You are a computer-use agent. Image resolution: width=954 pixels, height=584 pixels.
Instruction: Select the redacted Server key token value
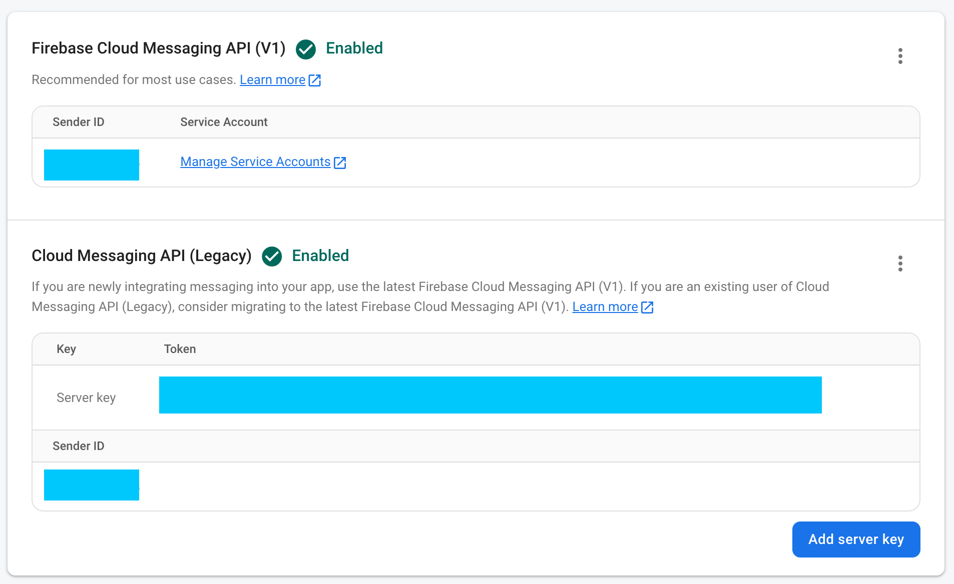tap(491, 395)
